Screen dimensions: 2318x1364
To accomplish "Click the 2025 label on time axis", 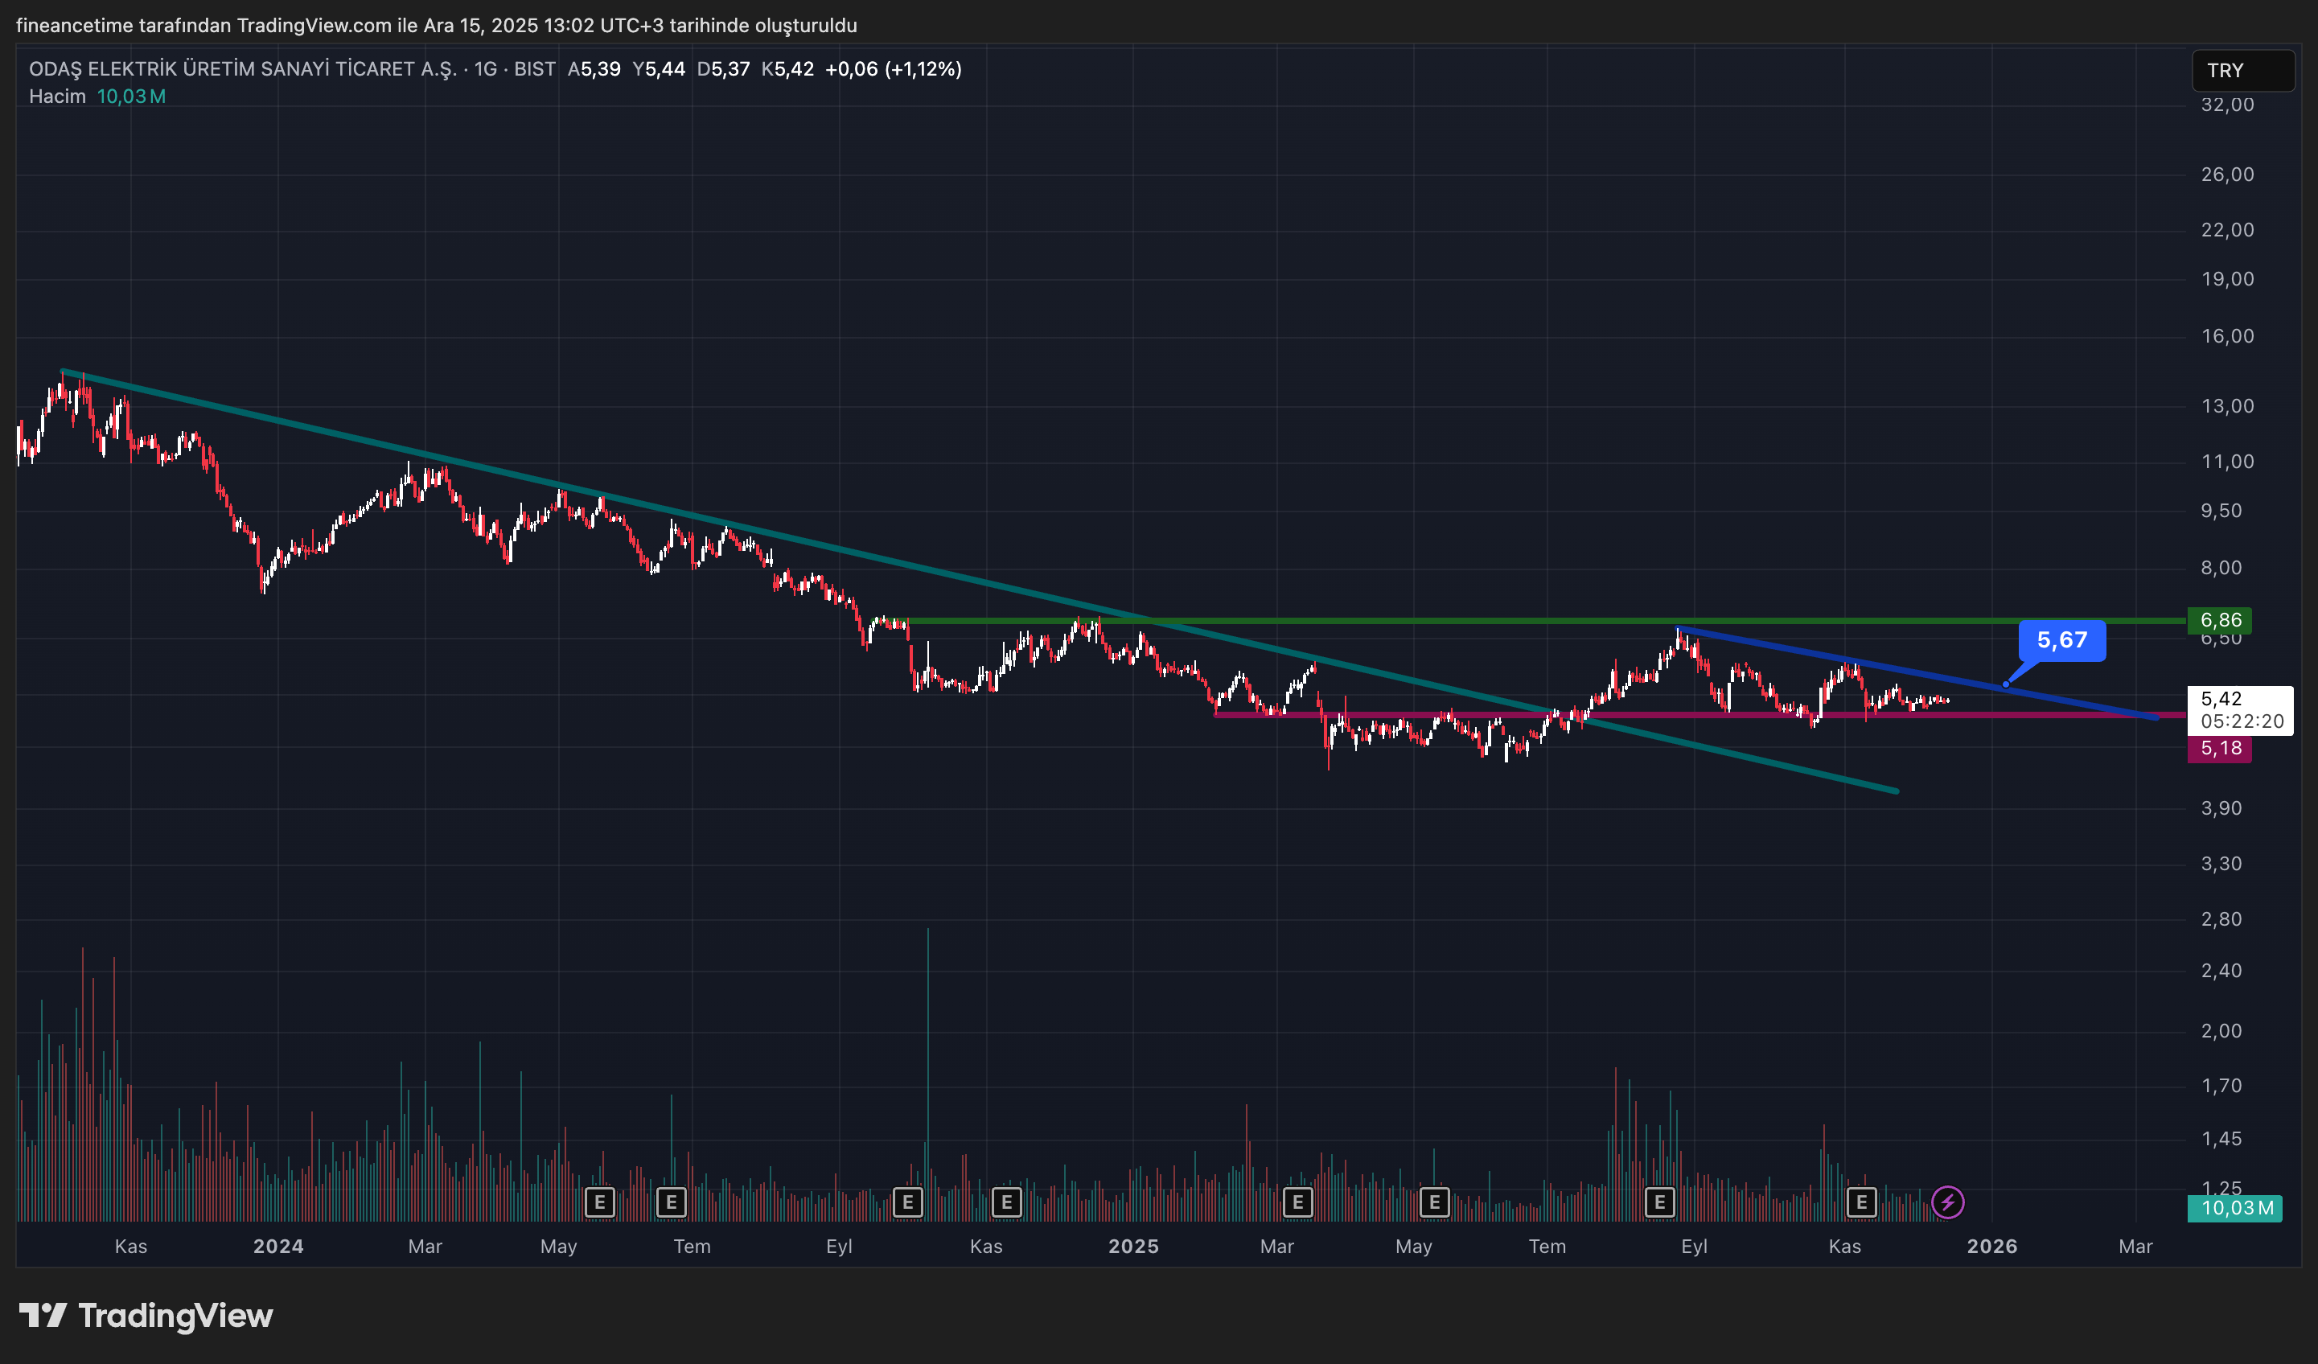I will [1133, 1247].
